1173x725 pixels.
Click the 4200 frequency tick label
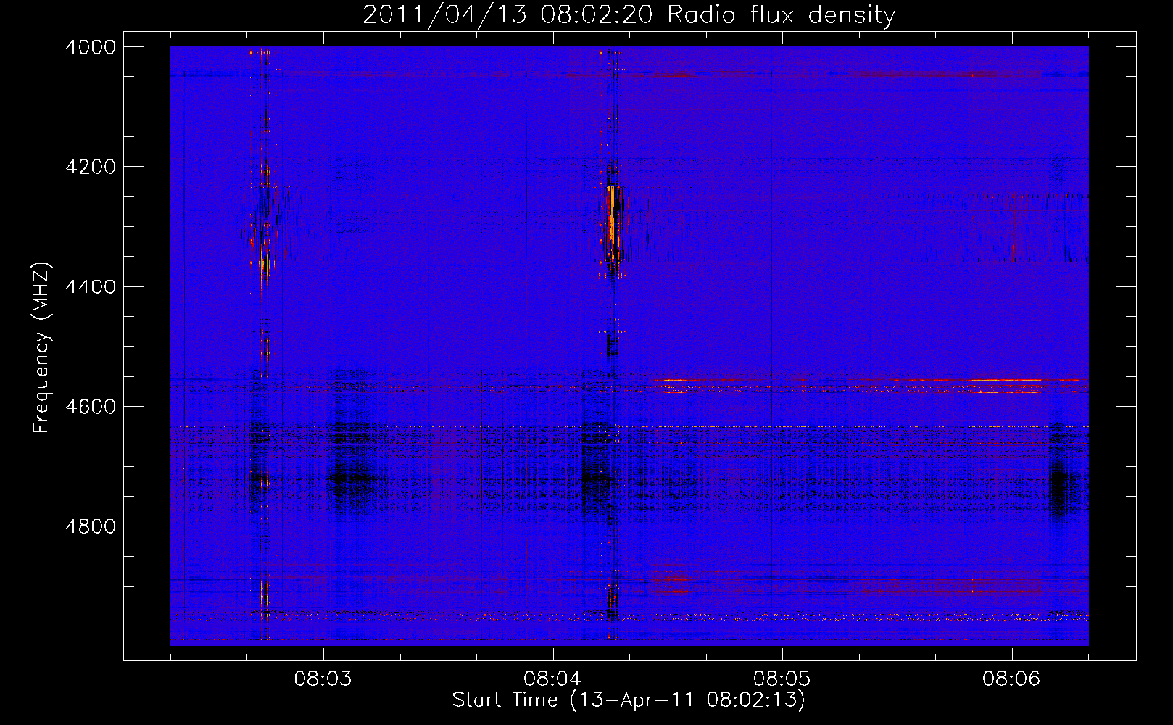[x=91, y=167]
